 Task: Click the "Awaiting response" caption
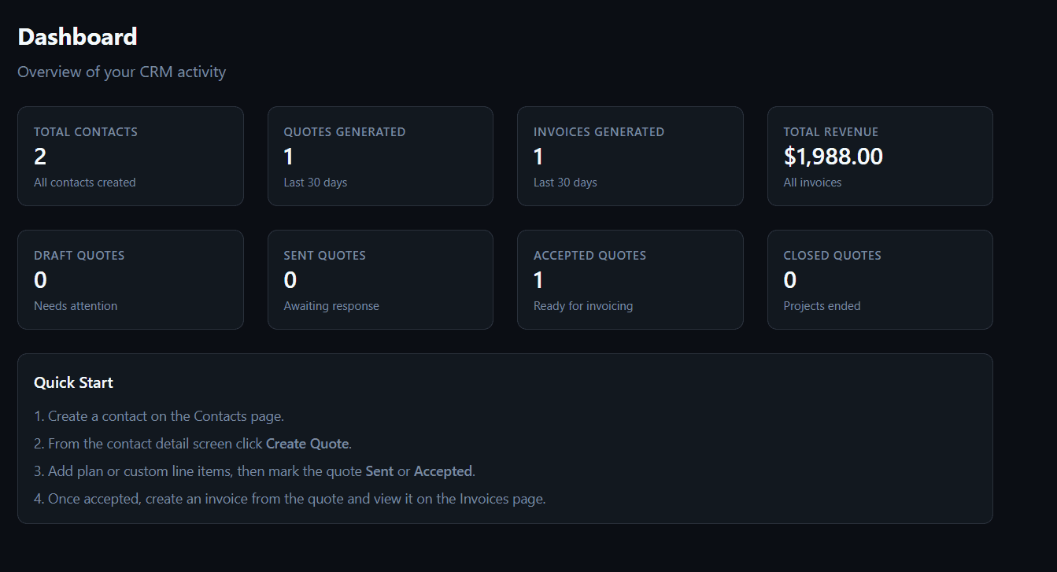pyautogui.click(x=331, y=306)
